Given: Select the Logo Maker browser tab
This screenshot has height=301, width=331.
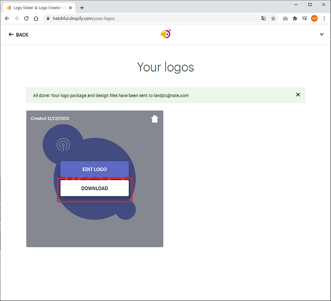Looking at the screenshot, I should (x=39, y=8).
